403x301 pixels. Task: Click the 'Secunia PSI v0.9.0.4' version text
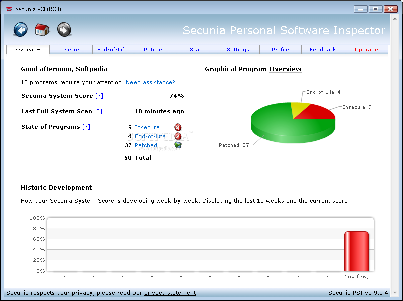point(358,293)
